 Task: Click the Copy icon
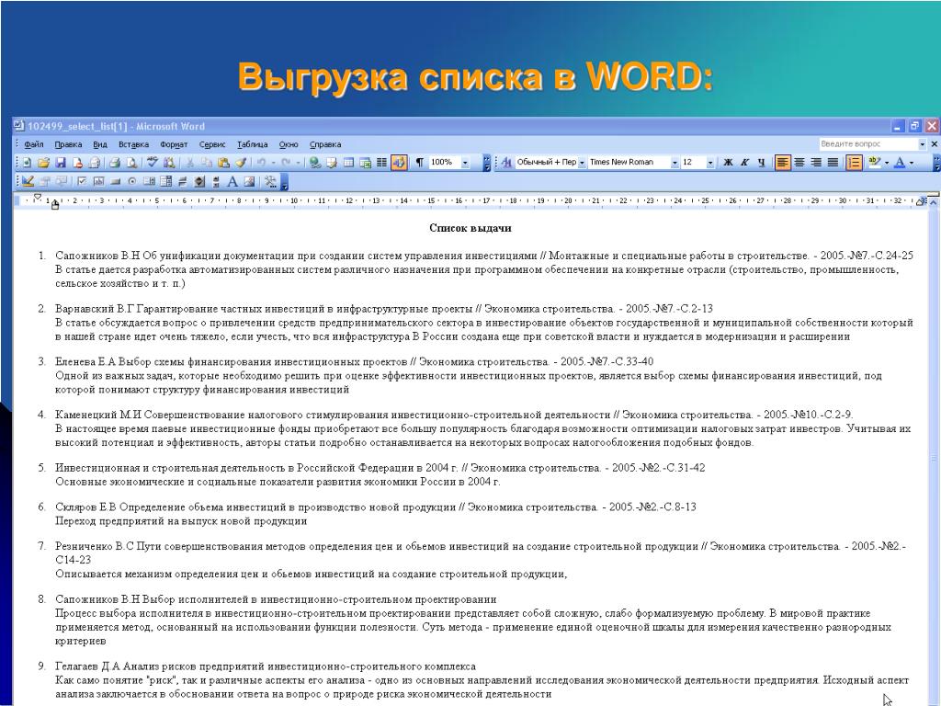click(x=206, y=163)
